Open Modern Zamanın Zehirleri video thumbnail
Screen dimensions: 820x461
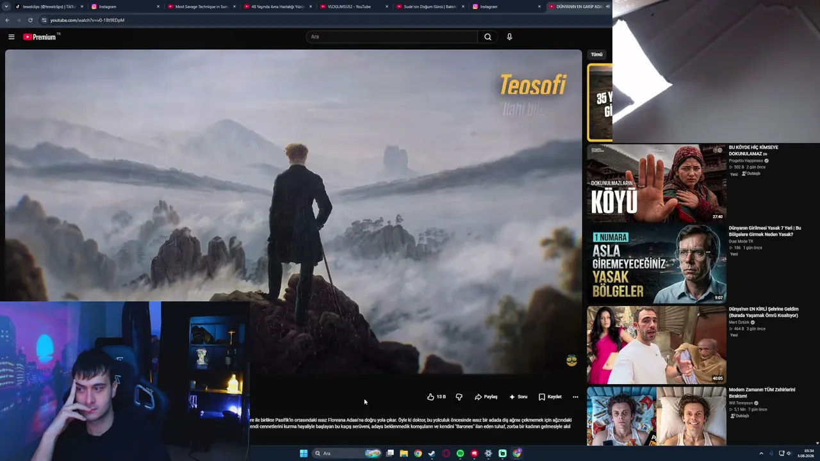click(657, 416)
